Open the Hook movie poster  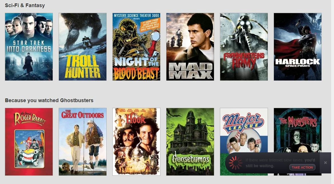pos(136,142)
